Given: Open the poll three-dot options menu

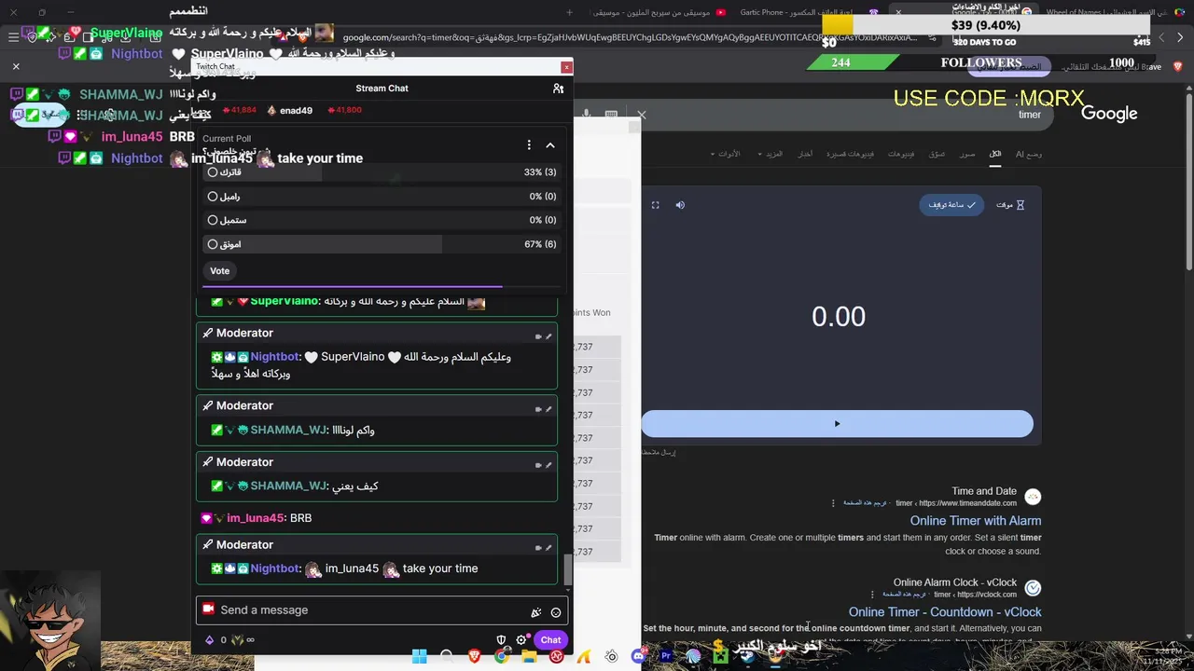Looking at the screenshot, I should (529, 145).
